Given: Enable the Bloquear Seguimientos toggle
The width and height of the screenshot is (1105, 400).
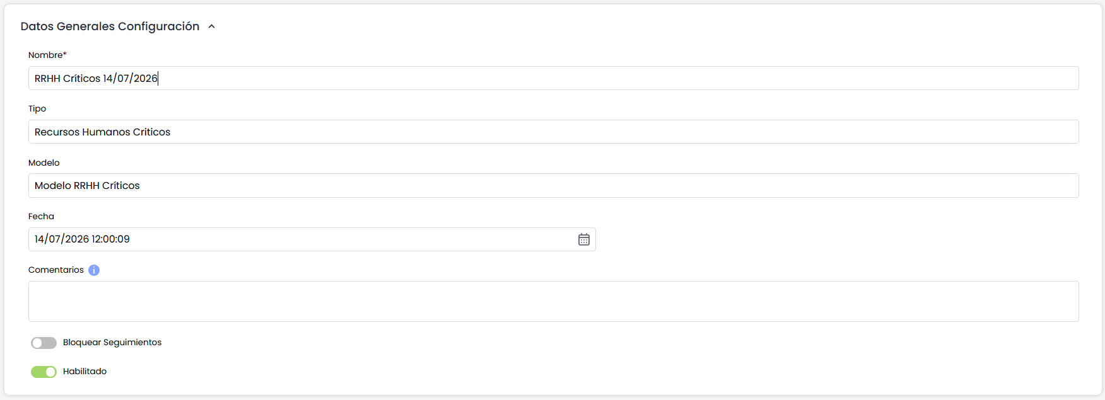Looking at the screenshot, I should click(44, 343).
